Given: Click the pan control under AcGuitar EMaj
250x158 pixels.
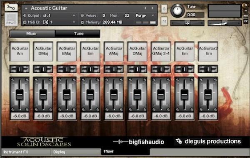Looking at the screenshot, I should [x=67, y=69].
